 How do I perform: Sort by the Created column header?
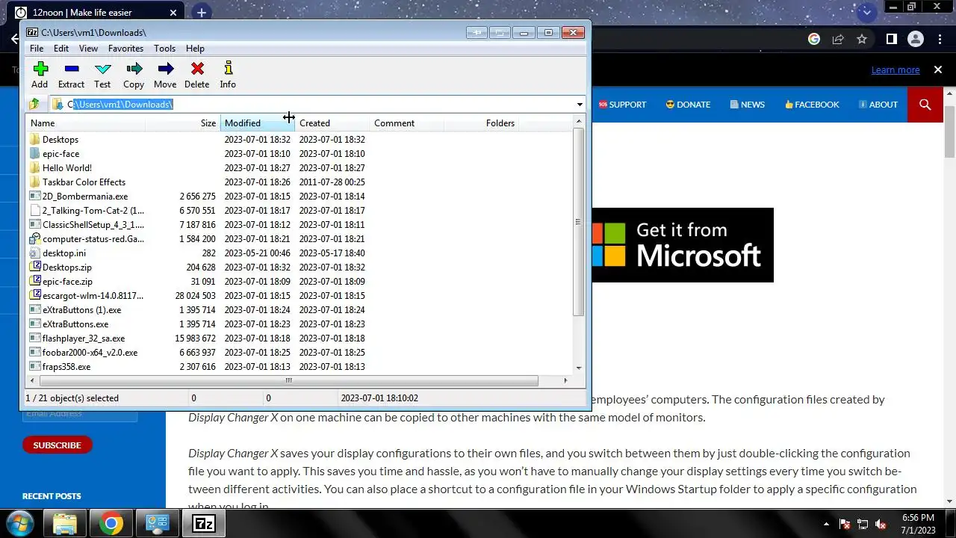click(x=332, y=123)
